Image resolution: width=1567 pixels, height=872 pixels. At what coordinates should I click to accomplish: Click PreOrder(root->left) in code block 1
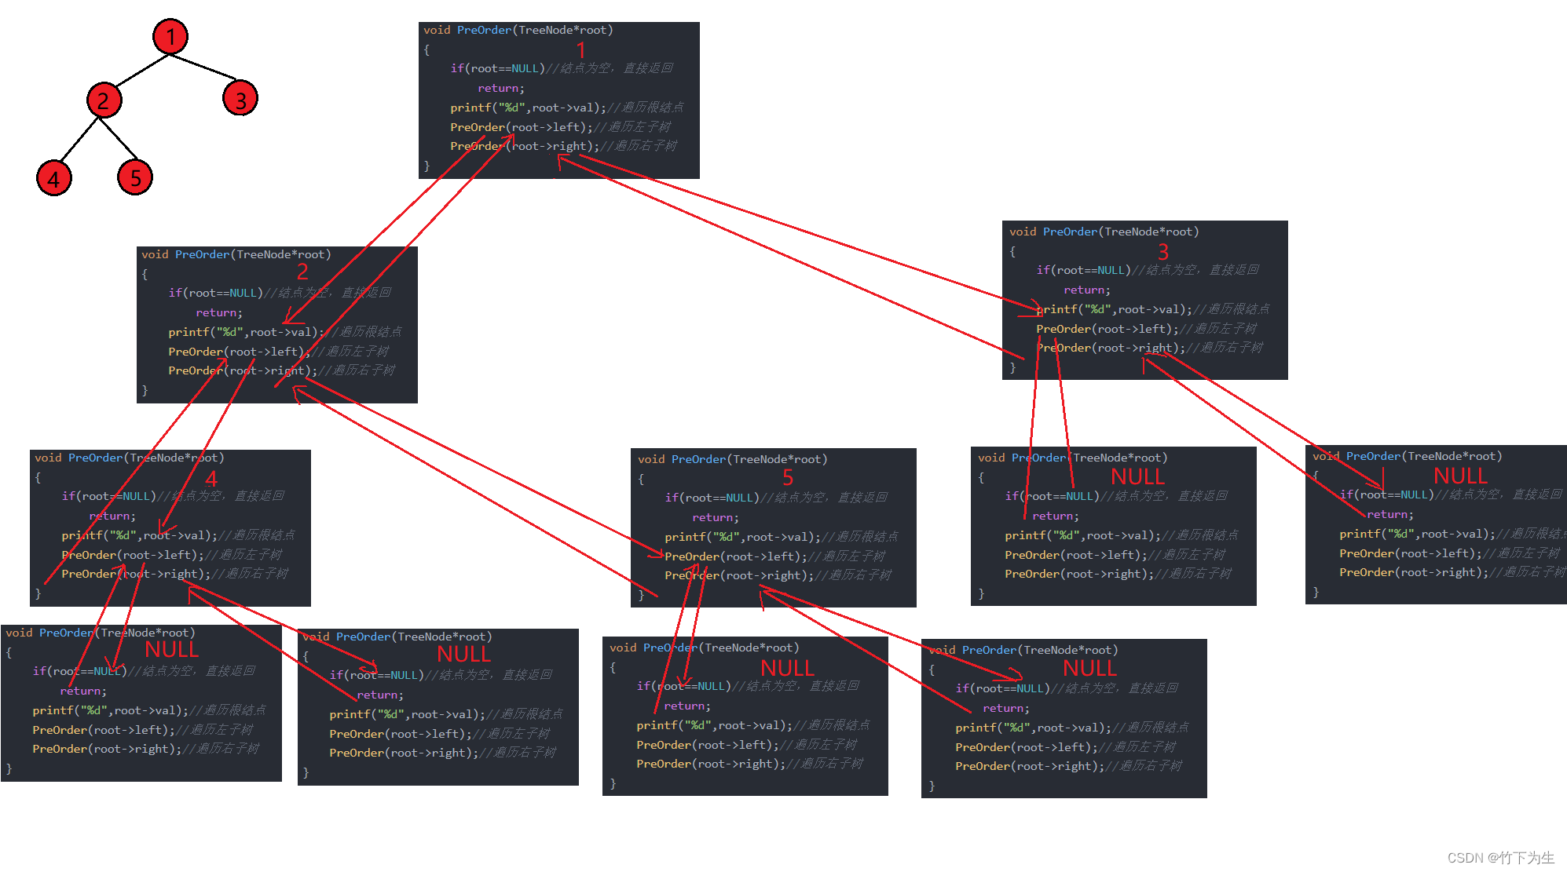point(561,127)
